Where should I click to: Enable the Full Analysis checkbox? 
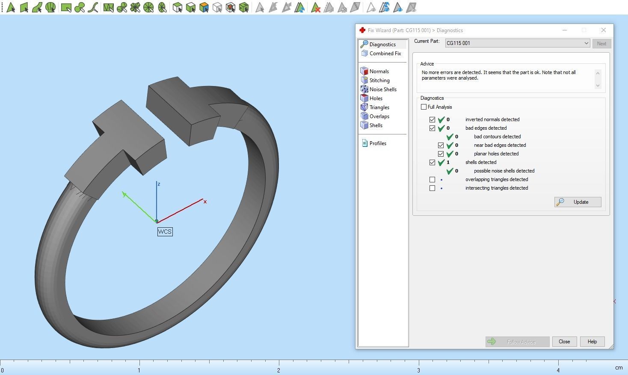coord(424,107)
